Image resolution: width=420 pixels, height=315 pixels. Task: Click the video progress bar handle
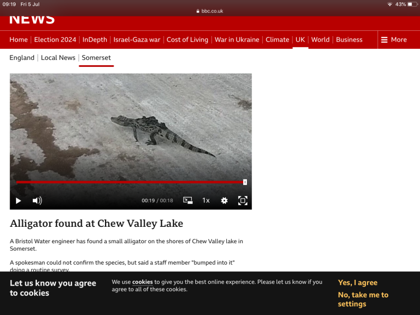pos(245,182)
